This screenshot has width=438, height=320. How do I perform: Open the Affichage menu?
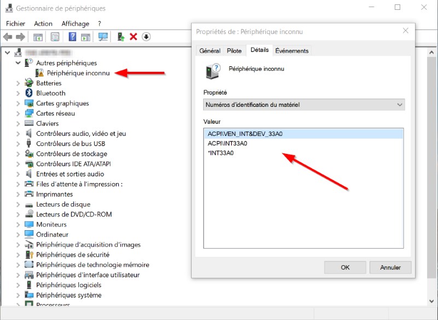[75, 24]
